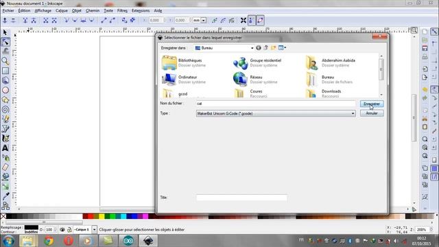Select the Ordinateur item
The image size is (439, 247).
point(184,80)
